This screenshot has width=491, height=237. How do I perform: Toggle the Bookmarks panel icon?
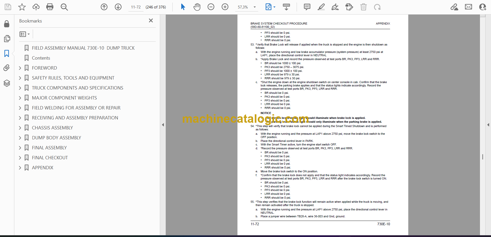[x=7, y=53]
